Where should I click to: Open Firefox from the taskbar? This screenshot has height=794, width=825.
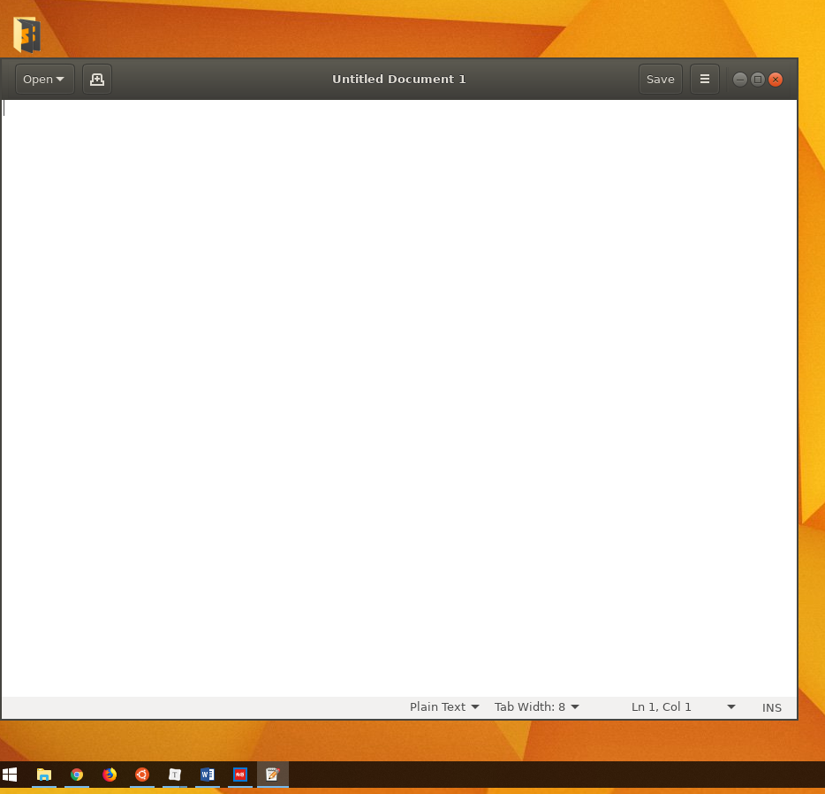pos(110,775)
